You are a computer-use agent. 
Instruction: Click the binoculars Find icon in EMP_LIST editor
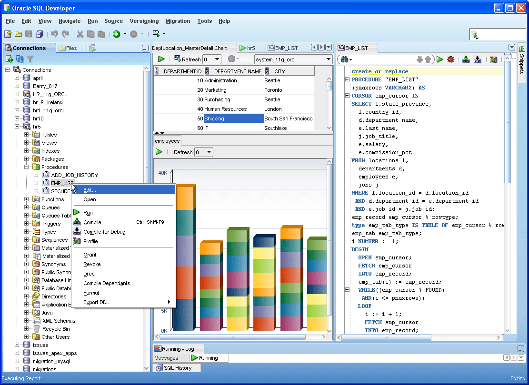pyautogui.click(x=344, y=59)
